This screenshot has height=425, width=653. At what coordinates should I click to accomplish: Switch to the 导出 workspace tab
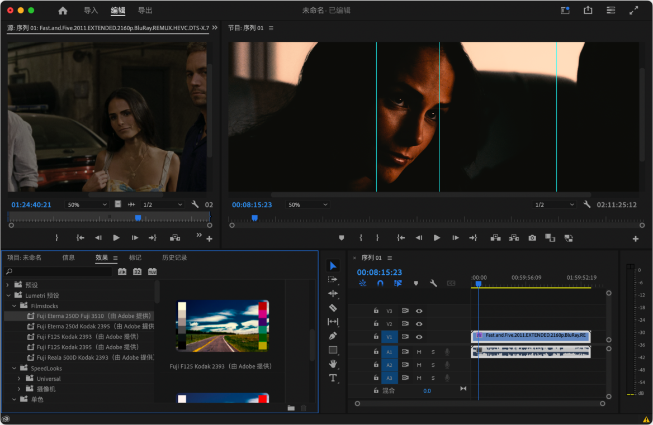(x=145, y=11)
